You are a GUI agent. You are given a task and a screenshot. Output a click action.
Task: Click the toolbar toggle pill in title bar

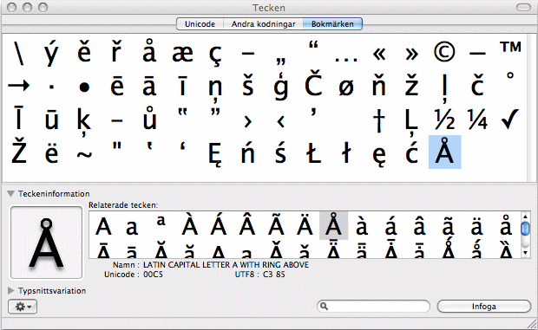coord(523,7)
